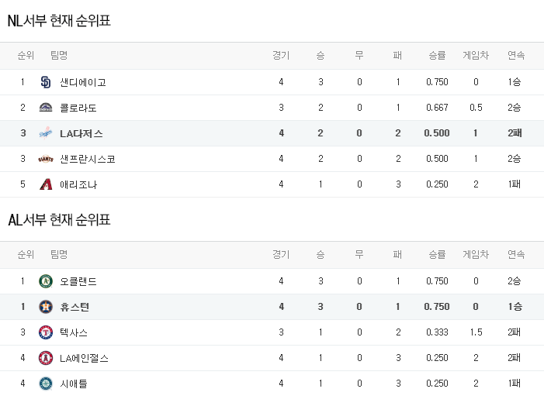Open the 샌디에이고 team link
This screenshot has width=544, height=406.
point(83,82)
